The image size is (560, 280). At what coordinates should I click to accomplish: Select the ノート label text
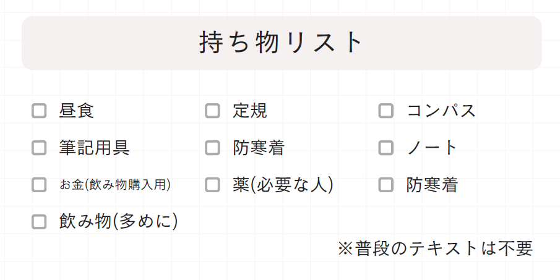tap(432, 148)
